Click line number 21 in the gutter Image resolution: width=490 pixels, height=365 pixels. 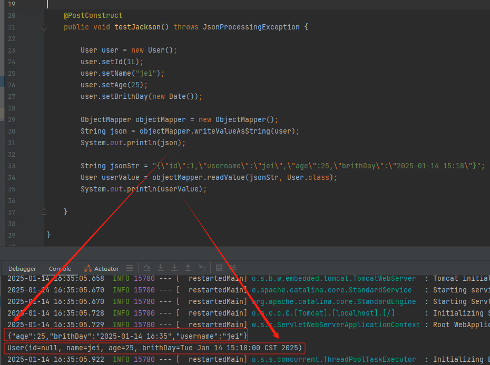coord(12,27)
